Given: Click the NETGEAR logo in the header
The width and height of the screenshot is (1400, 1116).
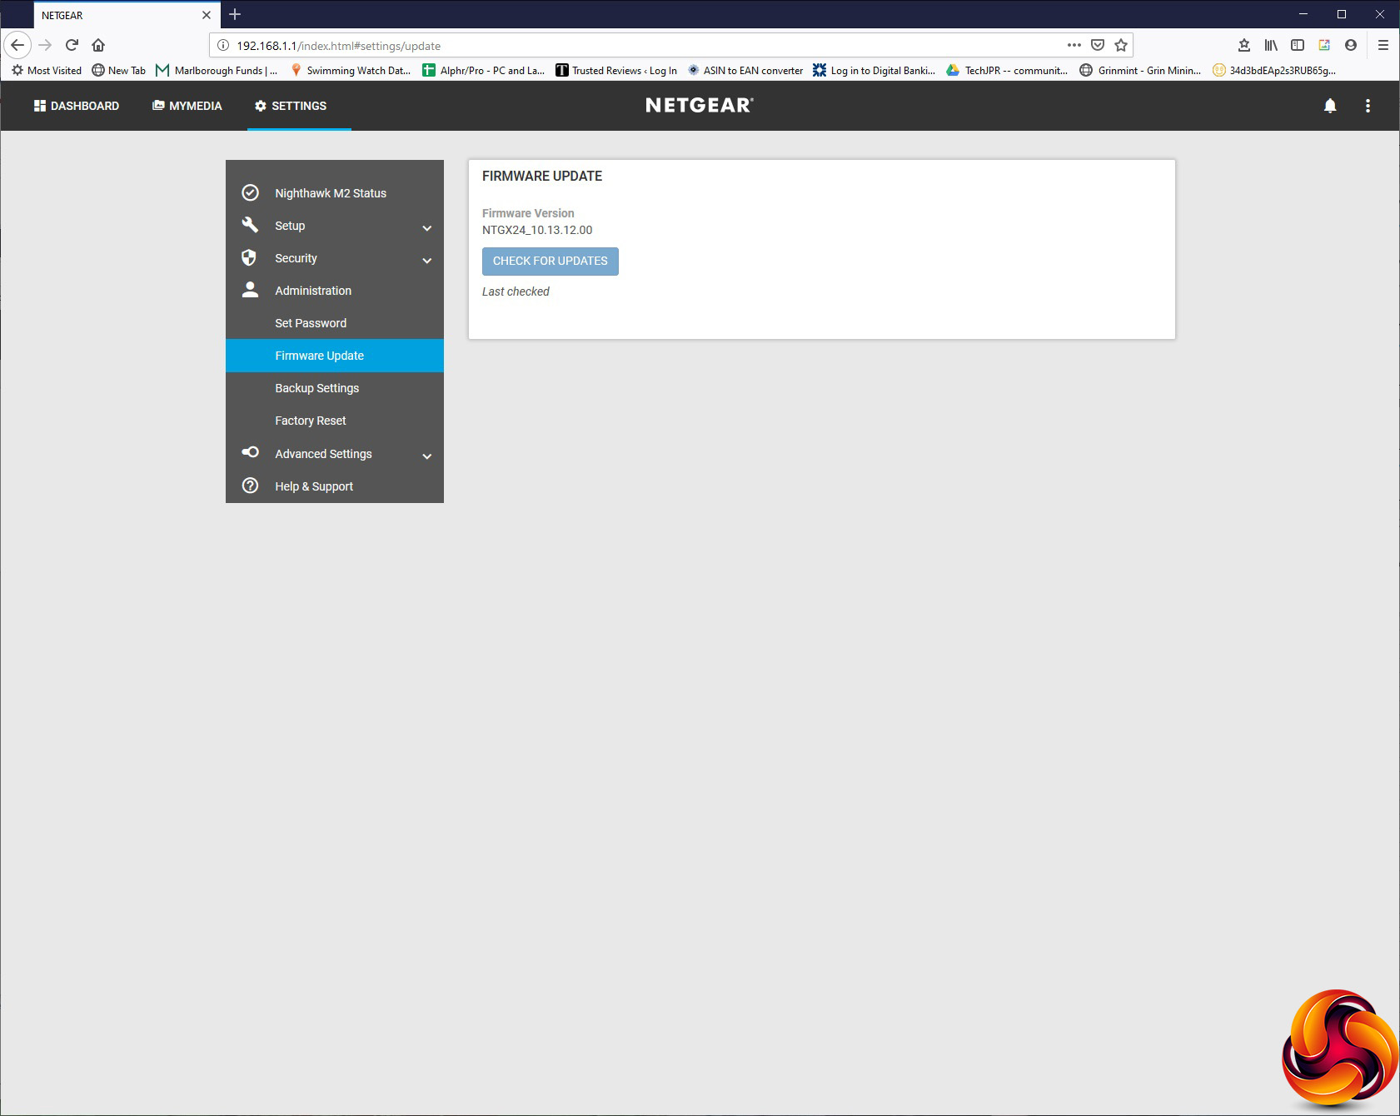Looking at the screenshot, I should coord(700,105).
